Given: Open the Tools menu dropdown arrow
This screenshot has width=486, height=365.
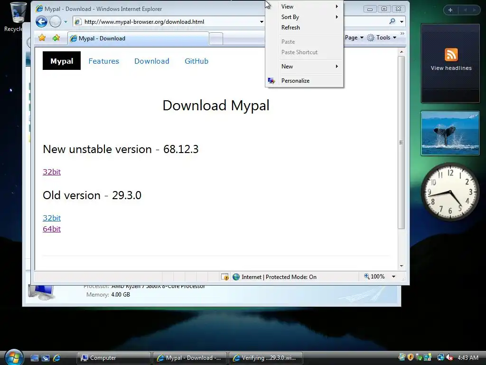Looking at the screenshot, I should (x=394, y=38).
